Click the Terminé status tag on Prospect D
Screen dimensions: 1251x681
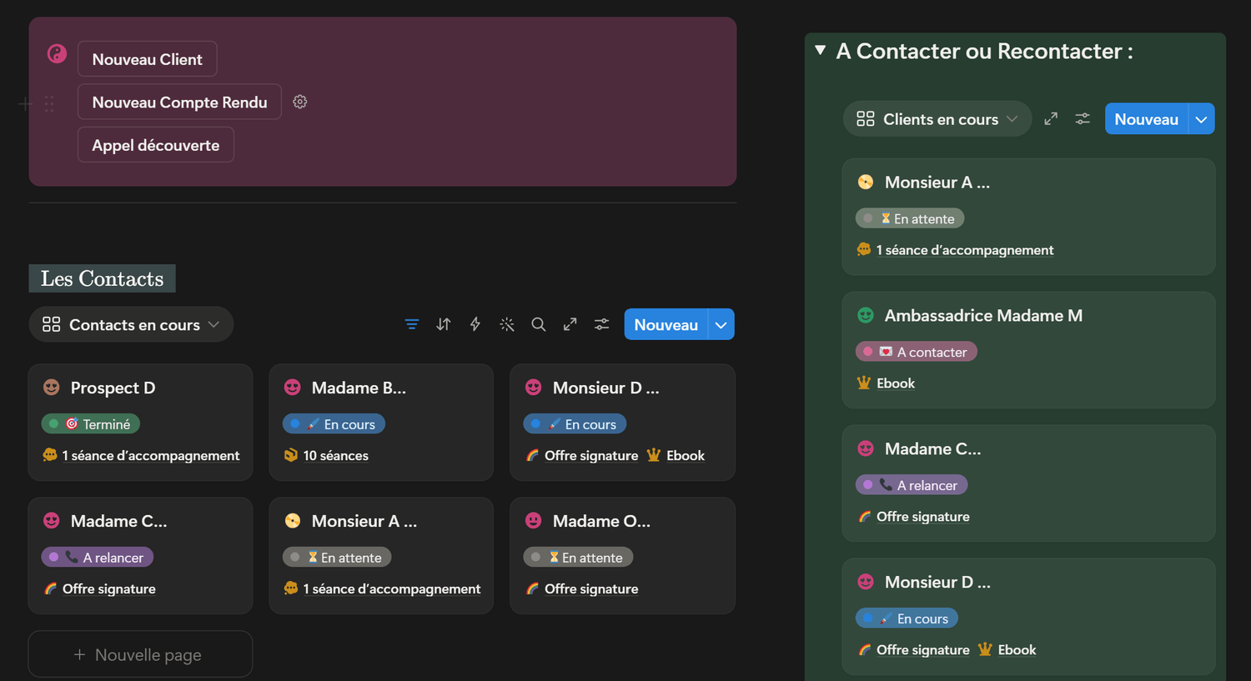(91, 423)
